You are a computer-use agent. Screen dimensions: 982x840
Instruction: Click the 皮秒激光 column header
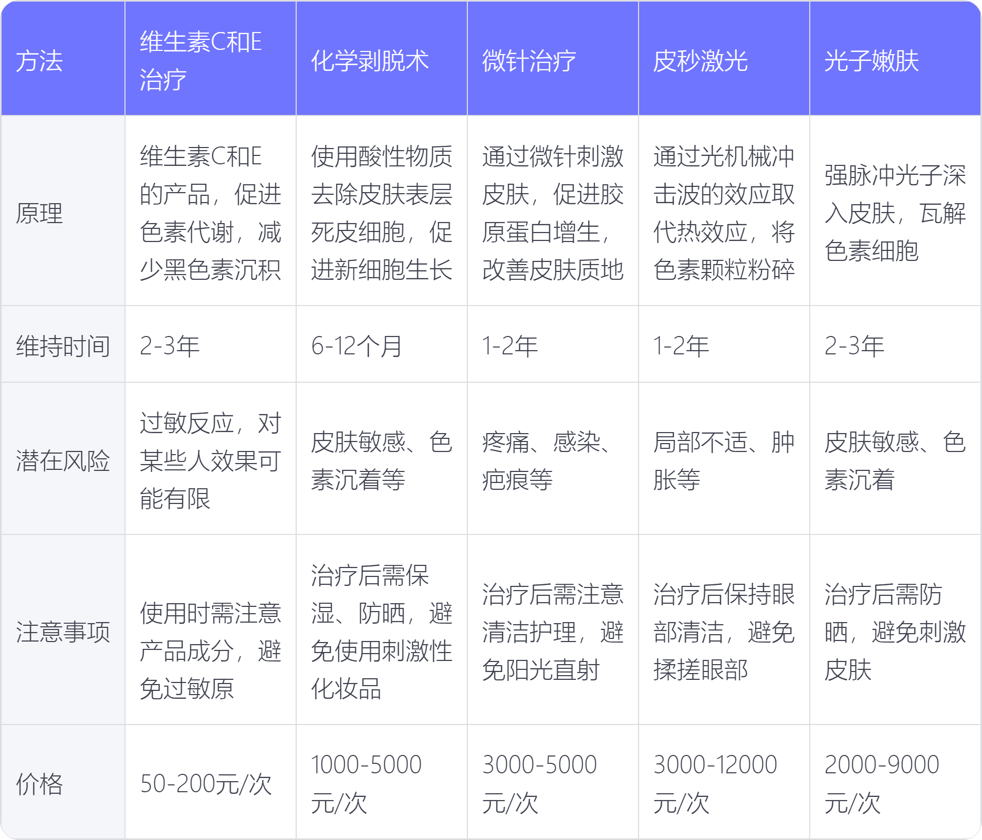[701, 61]
